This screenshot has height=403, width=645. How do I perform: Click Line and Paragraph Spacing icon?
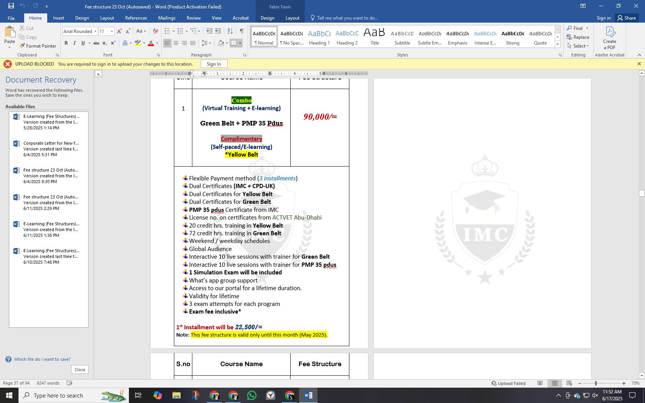coord(205,43)
